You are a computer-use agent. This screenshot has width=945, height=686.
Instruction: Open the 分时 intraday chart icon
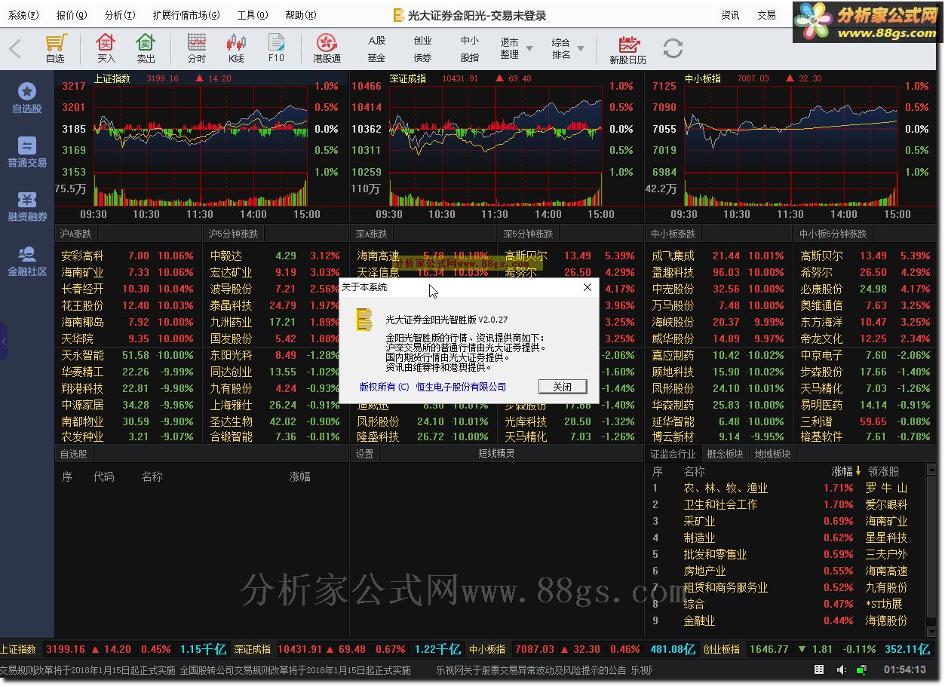coord(197,49)
